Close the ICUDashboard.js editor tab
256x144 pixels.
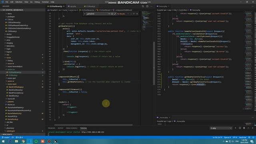[x=64, y=6]
